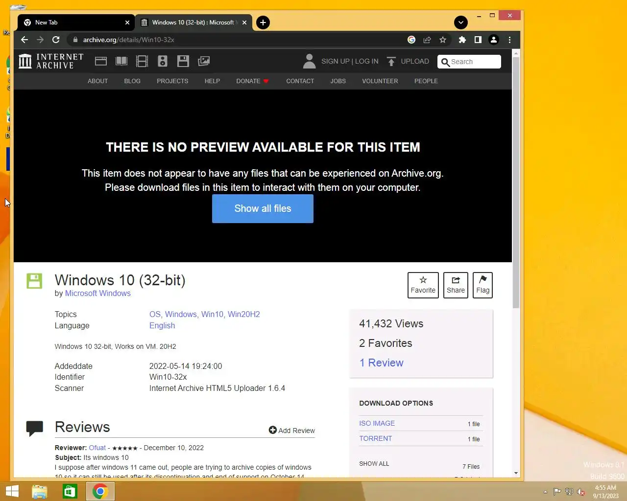Click SHOW ALL download options

tap(374, 463)
